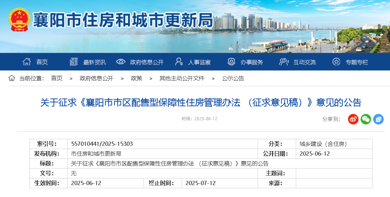
Task: Click the 生效时间 label cell
Action: pos(48,183)
